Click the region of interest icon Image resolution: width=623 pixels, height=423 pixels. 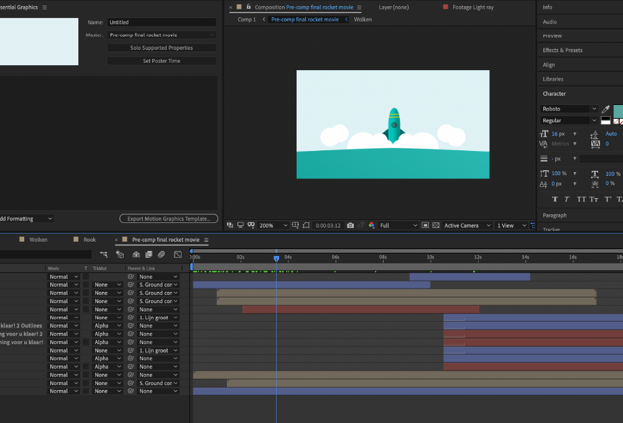(x=425, y=225)
